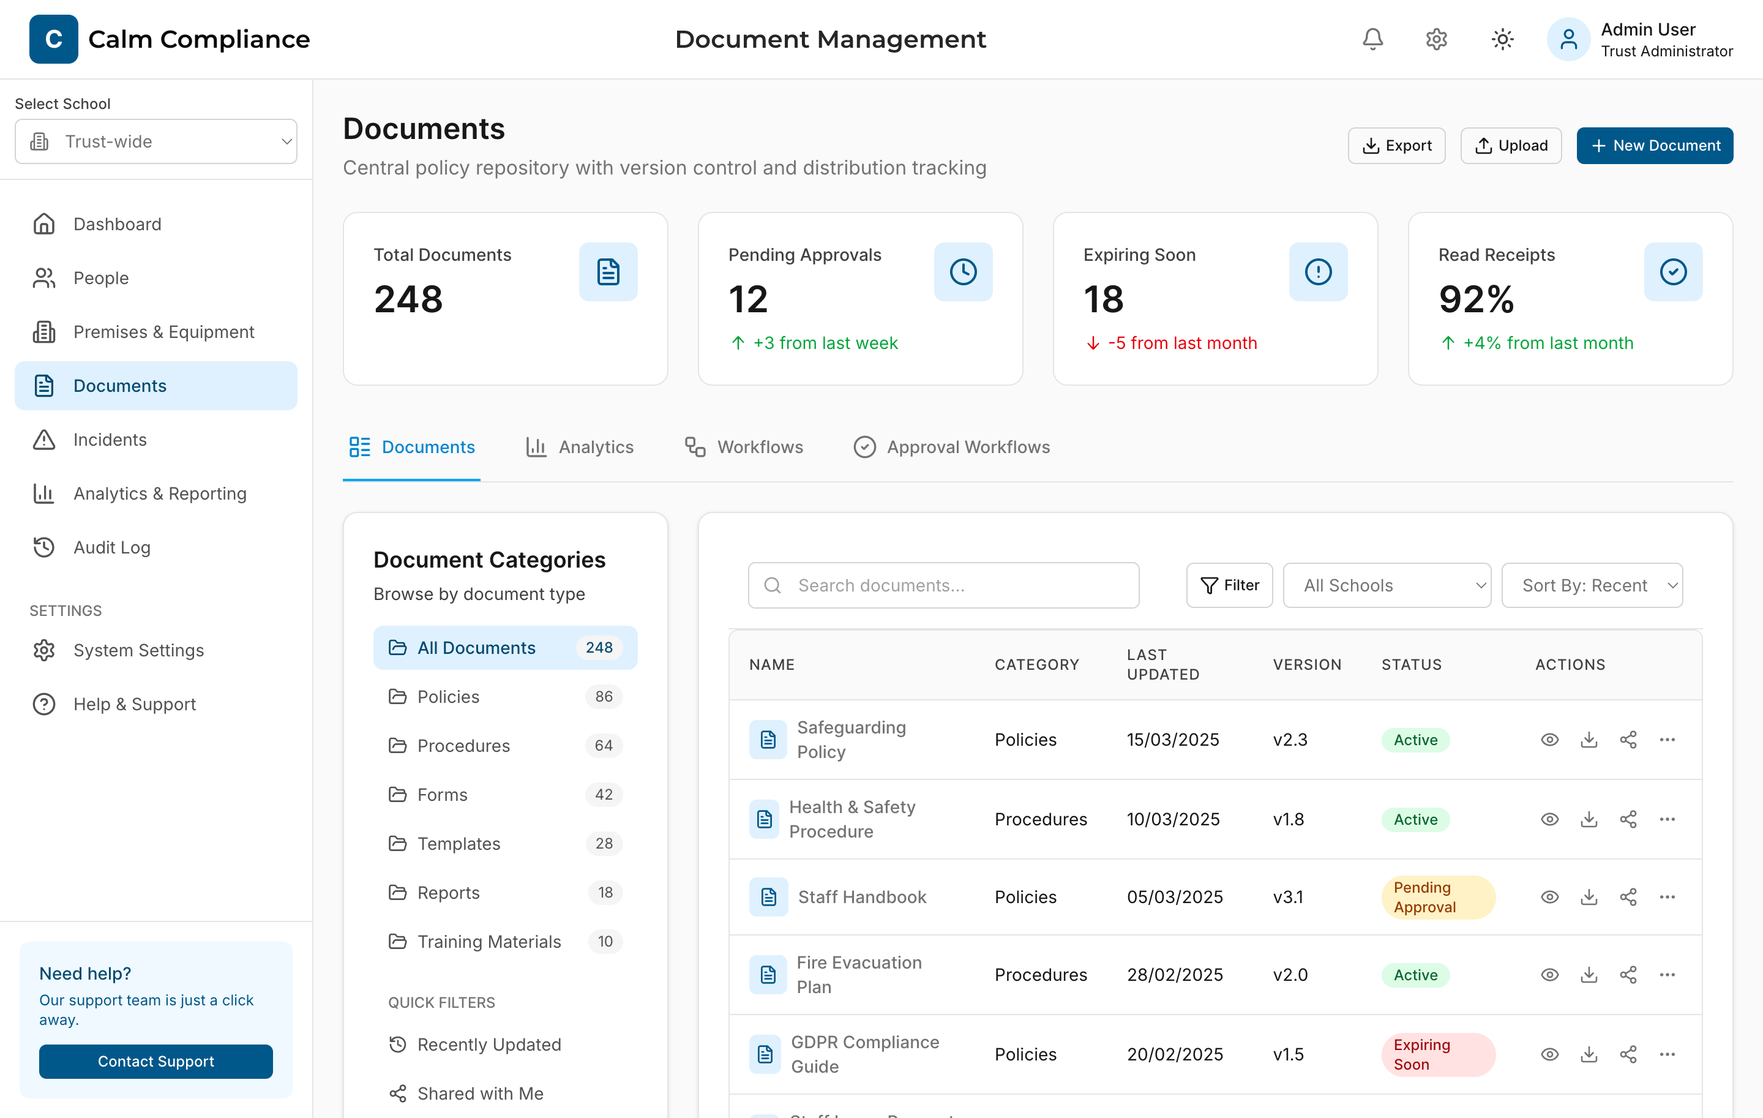Share the Staff Handbook
This screenshot has height=1118, width=1763.
coord(1628,896)
